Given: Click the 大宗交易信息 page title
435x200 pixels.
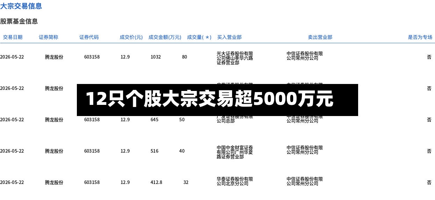Looking at the screenshot, I should 21,6.
